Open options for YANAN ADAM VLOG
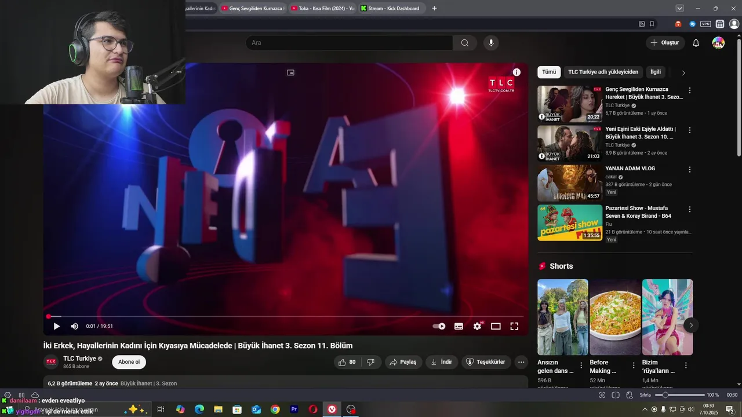Screen dimensions: 742x417 [x=690, y=170]
